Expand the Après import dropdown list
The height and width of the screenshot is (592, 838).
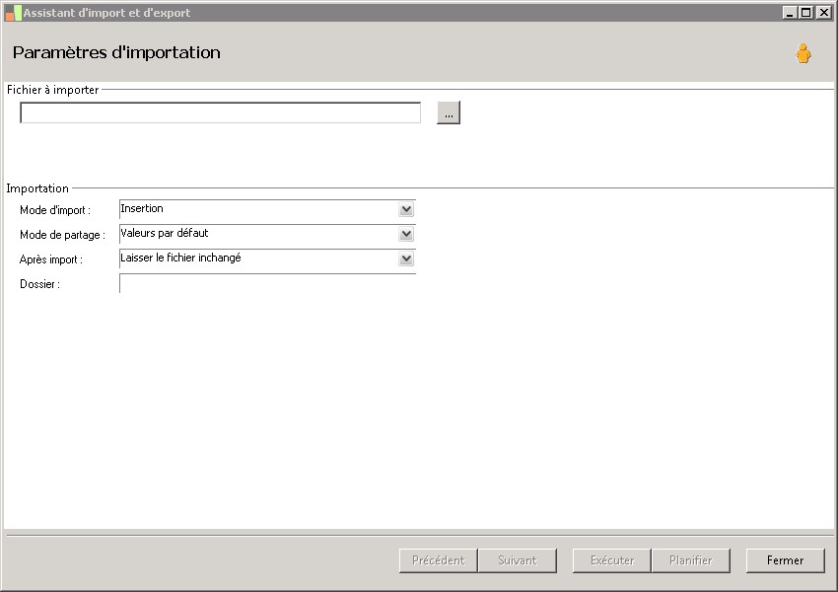pyautogui.click(x=406, y=259)
